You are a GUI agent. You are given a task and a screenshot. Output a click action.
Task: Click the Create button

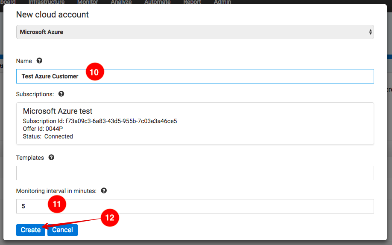click(x=30, y=230)
